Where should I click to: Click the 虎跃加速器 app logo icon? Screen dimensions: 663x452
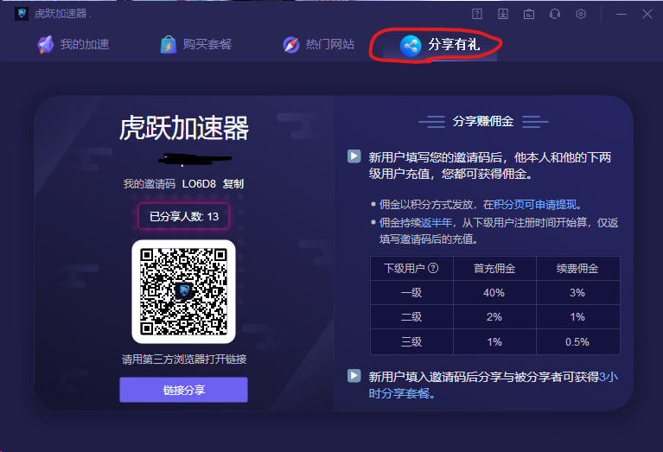[x=22, y=14]
